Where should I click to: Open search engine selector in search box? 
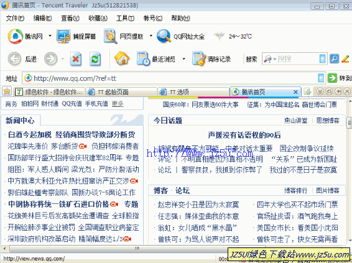coord(270,59)
